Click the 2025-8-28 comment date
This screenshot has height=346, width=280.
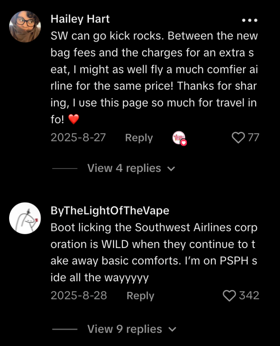(x=79, y=296)
